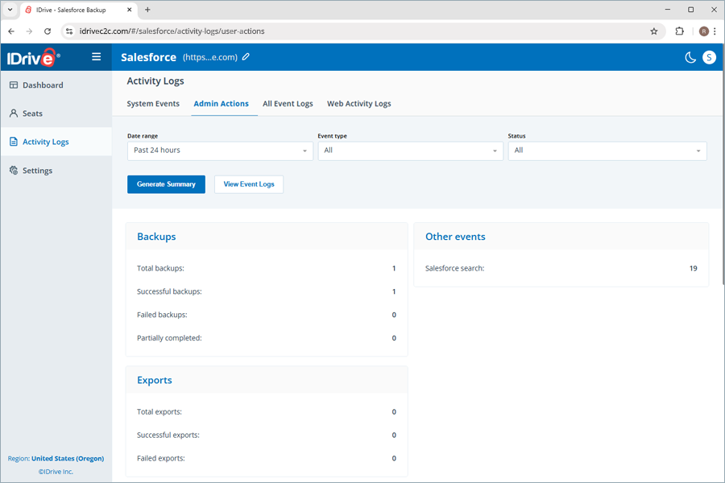
Task: Open the browser extensions puzzle icon
Action: pos(680,31)
